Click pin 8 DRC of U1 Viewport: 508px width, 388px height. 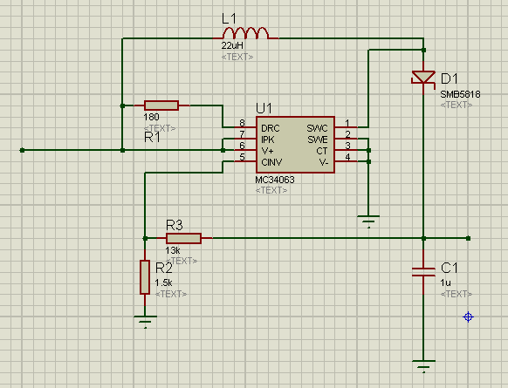point(244,126)
